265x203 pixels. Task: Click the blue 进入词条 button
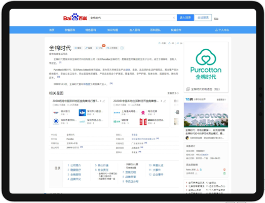(x=185, y=18)
